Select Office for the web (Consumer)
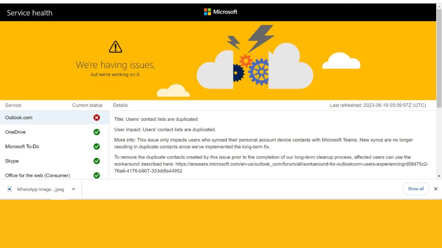The height and width of the screenshot is (248, 442). (x=55, y=175)
